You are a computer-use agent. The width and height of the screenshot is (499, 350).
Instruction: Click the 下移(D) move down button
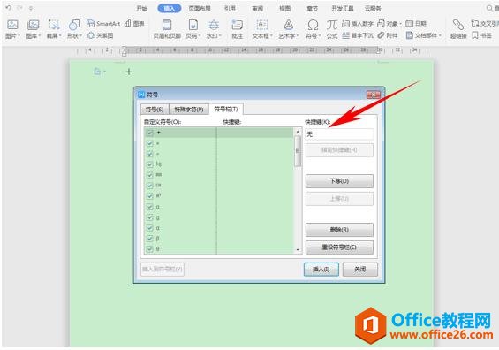(x=339, y=181)
